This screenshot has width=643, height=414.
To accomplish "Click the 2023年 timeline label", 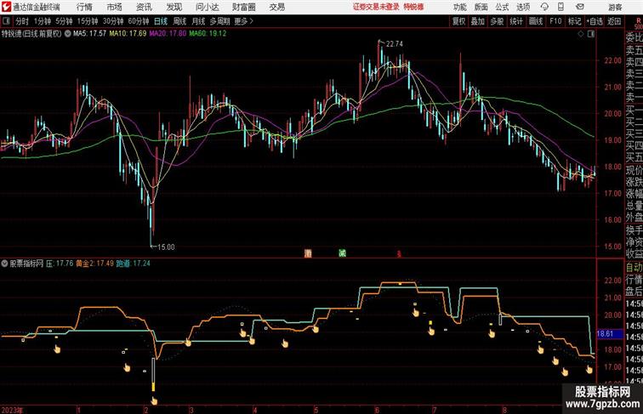I will pos(12,410).
